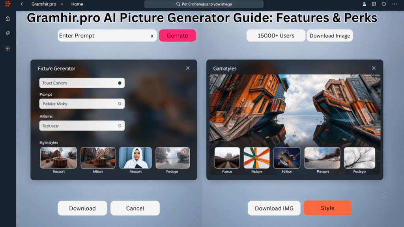Click the Syle styles label
404x227 pixels.
click(x=49, y=143)
